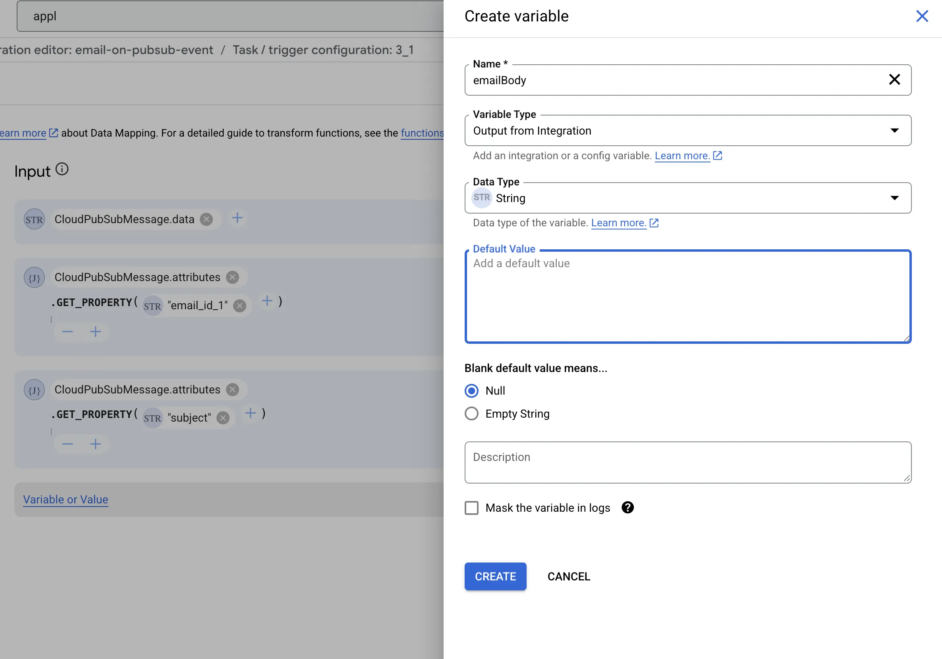Click help icon next to Mask variable
The image size is (942, 659).
tap(627, 507)
